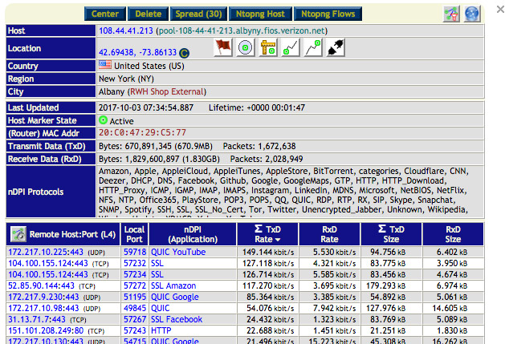Screen dimensions: 505x344
Task: Click the Spread (30) button
Action: click(x=198, y=14)
